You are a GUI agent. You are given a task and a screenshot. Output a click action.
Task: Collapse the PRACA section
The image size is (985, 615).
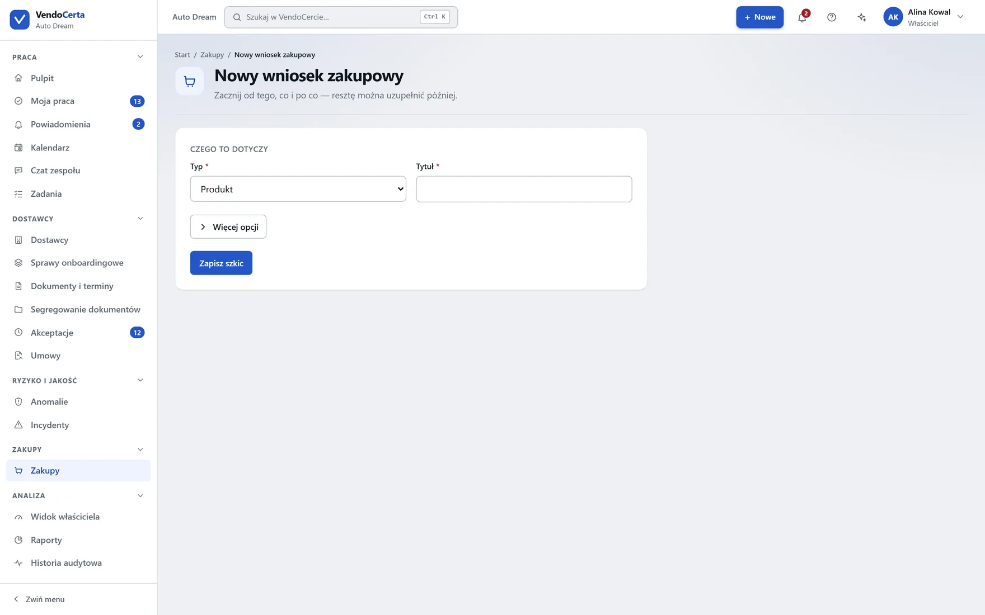tap(140, 57)
